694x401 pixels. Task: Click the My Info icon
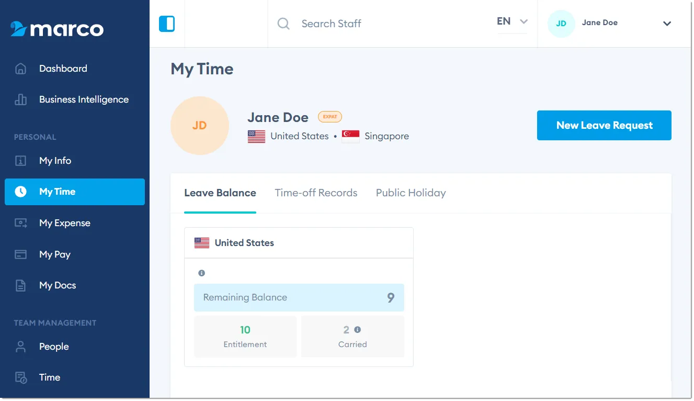click(x=20, y=161)
